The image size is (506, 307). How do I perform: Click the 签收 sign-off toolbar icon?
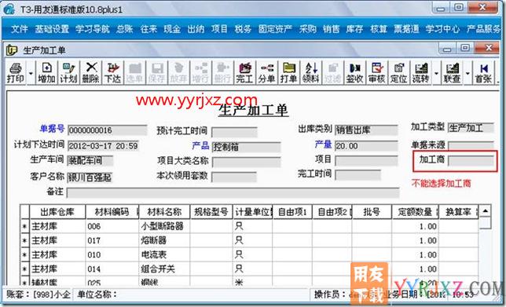click(x=354, y=73)
